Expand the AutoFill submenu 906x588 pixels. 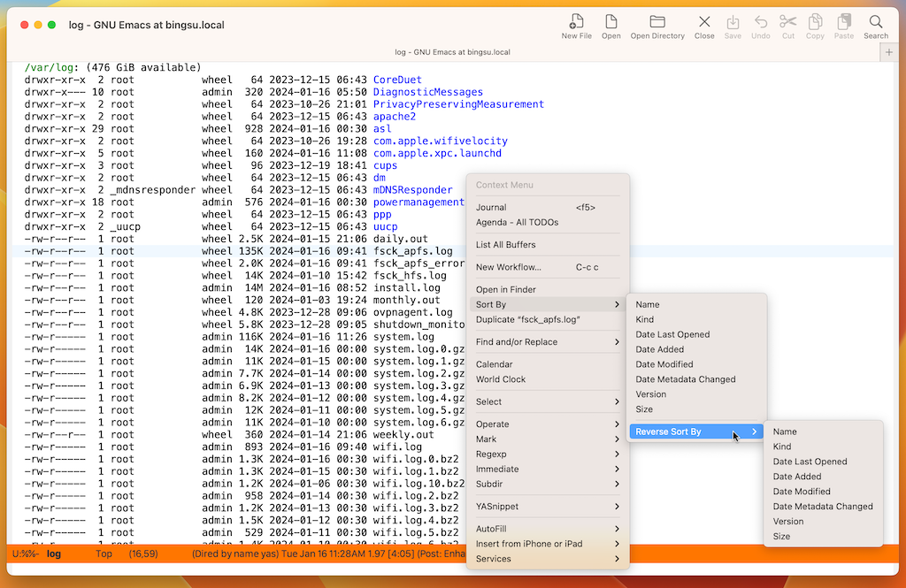(547, 529)
